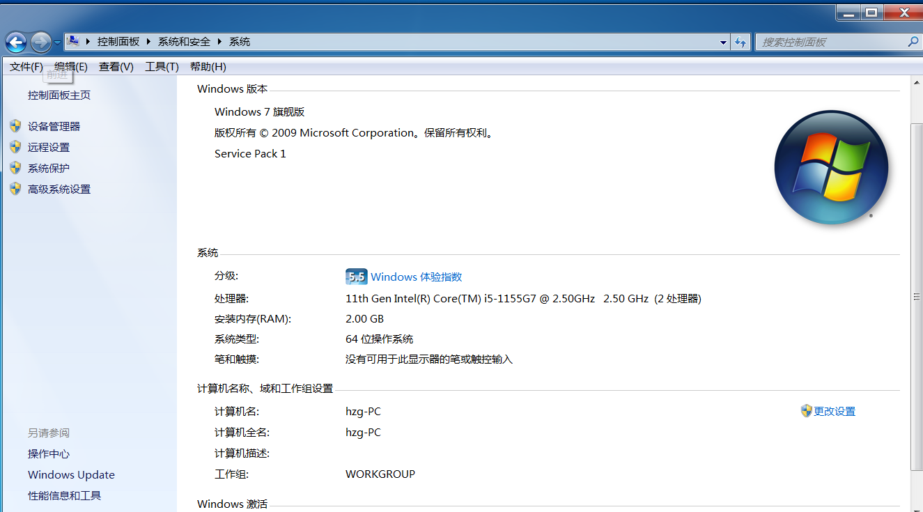
Task: Click the Windows logo image
Action: click(x=831, y=167)
